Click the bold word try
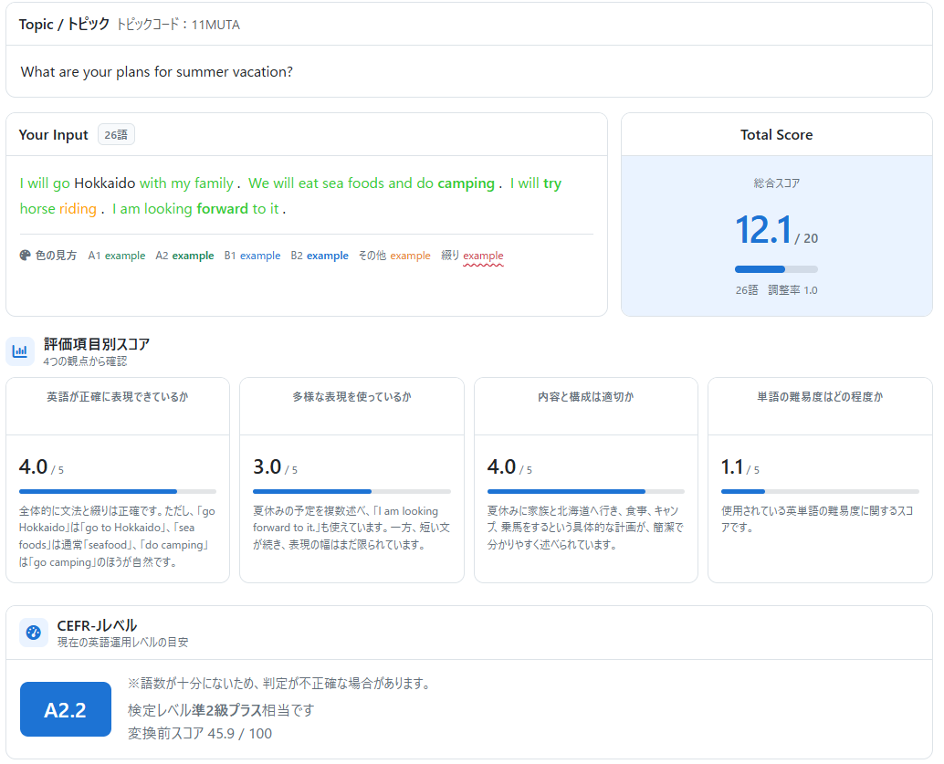The width and height of the screenshot is (944, 764). click(x=552, y=183)
